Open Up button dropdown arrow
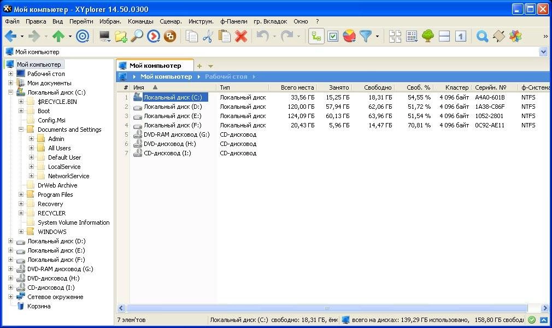The width and height of the screenshot is (552, 328). click(70, 36)
